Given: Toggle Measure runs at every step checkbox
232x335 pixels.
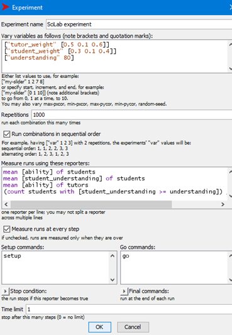Looking at the screenshot, I should pos(7,229).
